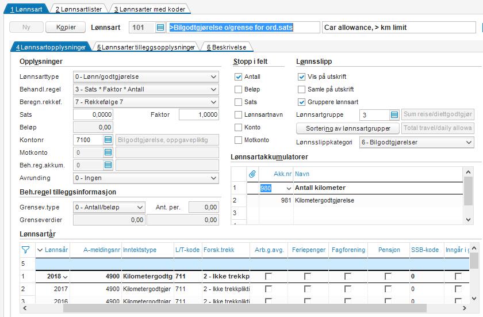Open lookup icon beside Lønnsartgruppe 3

394,115
